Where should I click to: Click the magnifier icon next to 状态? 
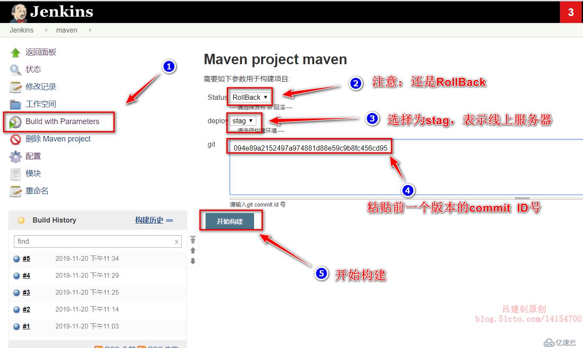(15, 69)
